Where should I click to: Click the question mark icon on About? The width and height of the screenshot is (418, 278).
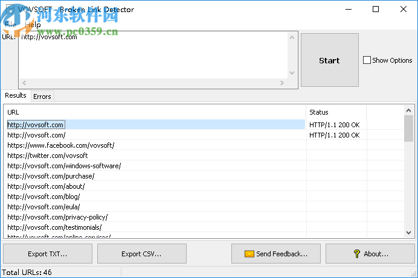coord(356,254)
